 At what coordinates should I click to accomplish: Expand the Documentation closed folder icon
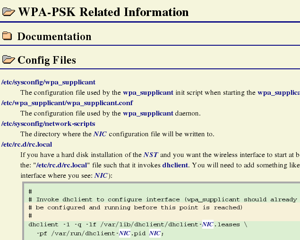pyautogui.click(x=7, y=36)
